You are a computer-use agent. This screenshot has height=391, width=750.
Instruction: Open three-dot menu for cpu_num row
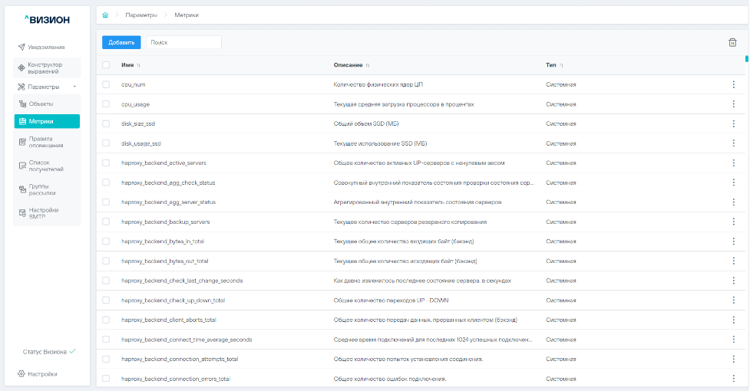(x=732, y=84)
